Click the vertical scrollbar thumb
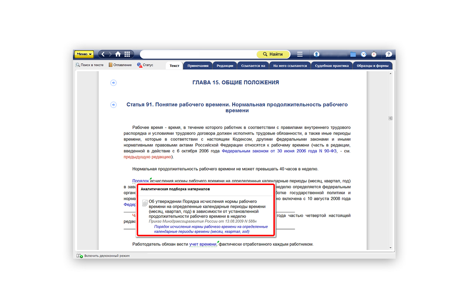Image resolution: width=469 pixels, height=289 pixels. coord(390,118)
